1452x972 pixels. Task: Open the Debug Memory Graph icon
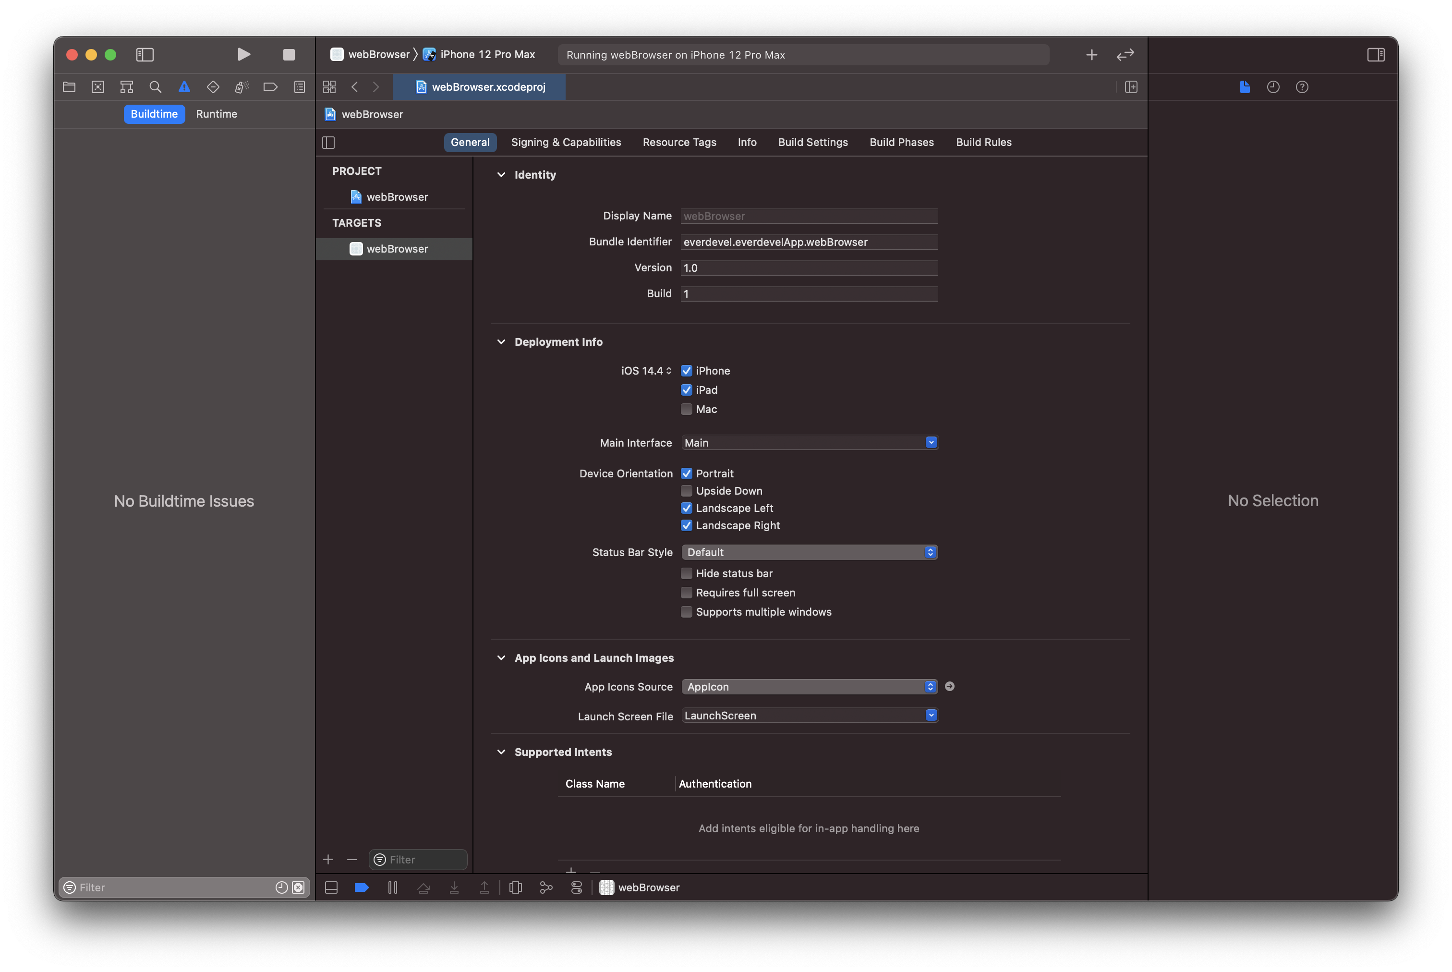545,887
